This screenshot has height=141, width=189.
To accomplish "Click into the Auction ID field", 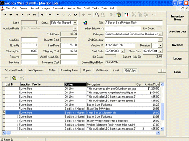I will pyautogui.click(x=120, y=45).
